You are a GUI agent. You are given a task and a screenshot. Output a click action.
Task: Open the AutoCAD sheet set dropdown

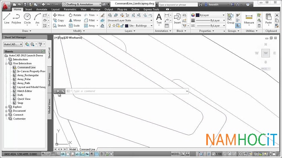point(13,44)
